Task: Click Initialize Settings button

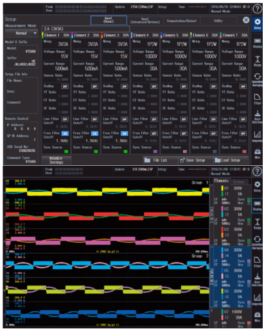Action: [56, 160]
